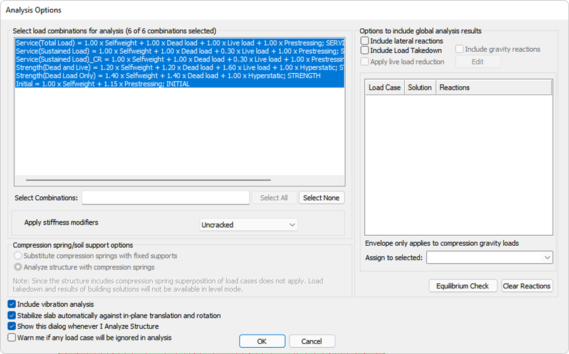The image size is (569, 354).
Task: Open the Assign to selected dropdown
Action: [490, 258]
